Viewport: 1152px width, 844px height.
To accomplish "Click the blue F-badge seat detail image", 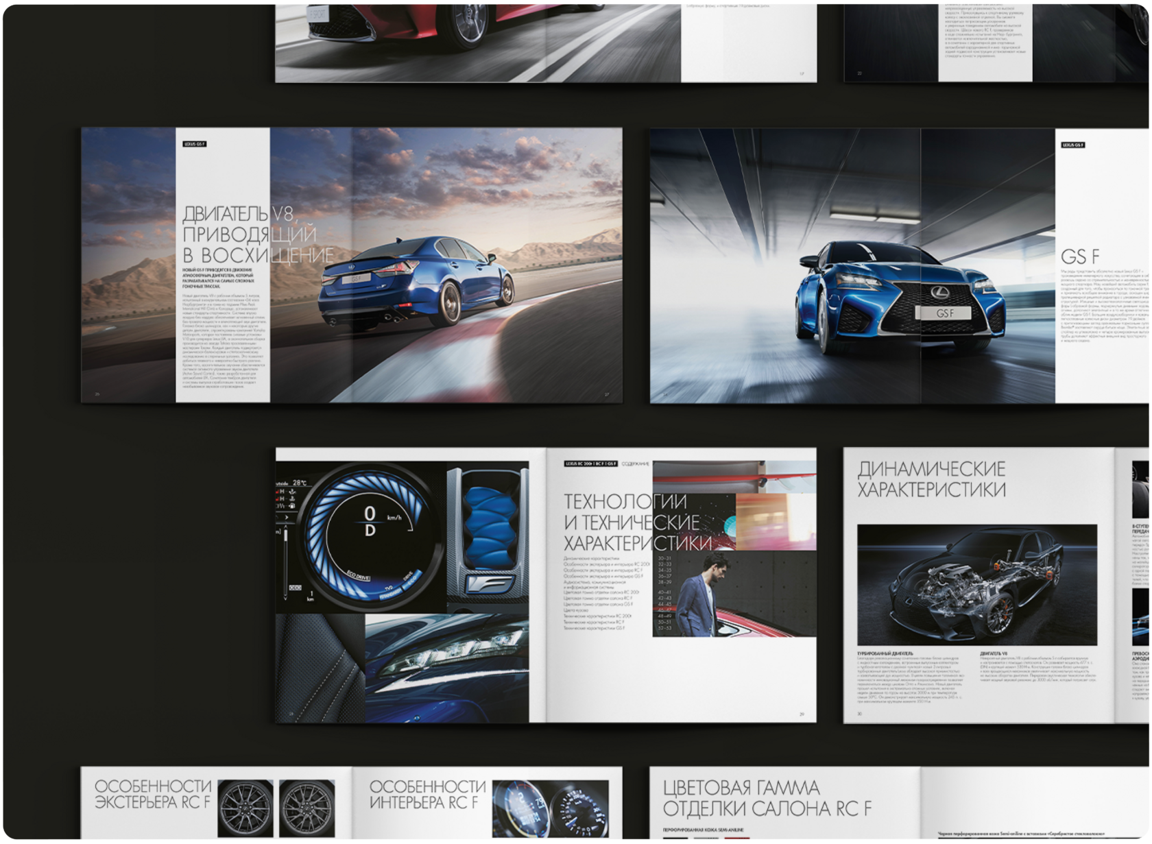I will (488, 538).
